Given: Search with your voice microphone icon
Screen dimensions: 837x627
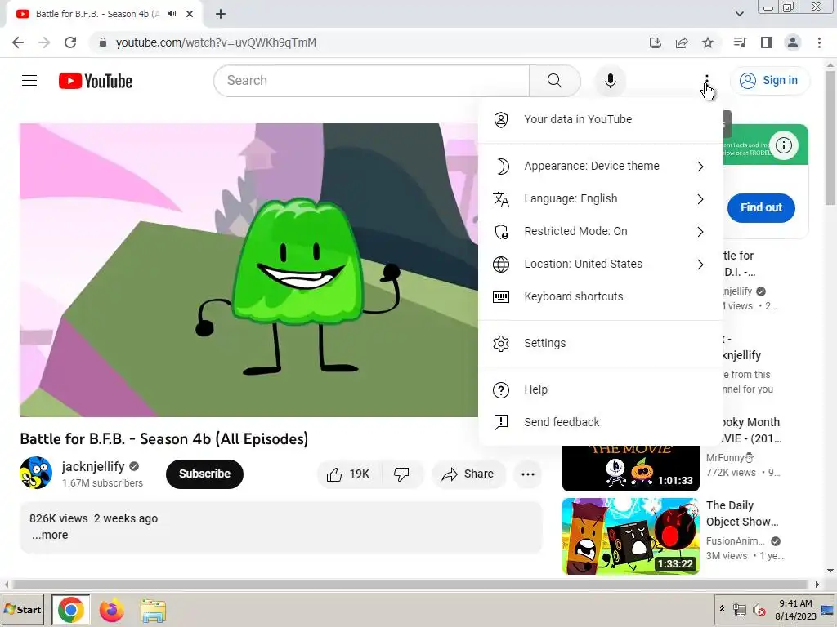Looking at the screenshot, I should point(610,81).
